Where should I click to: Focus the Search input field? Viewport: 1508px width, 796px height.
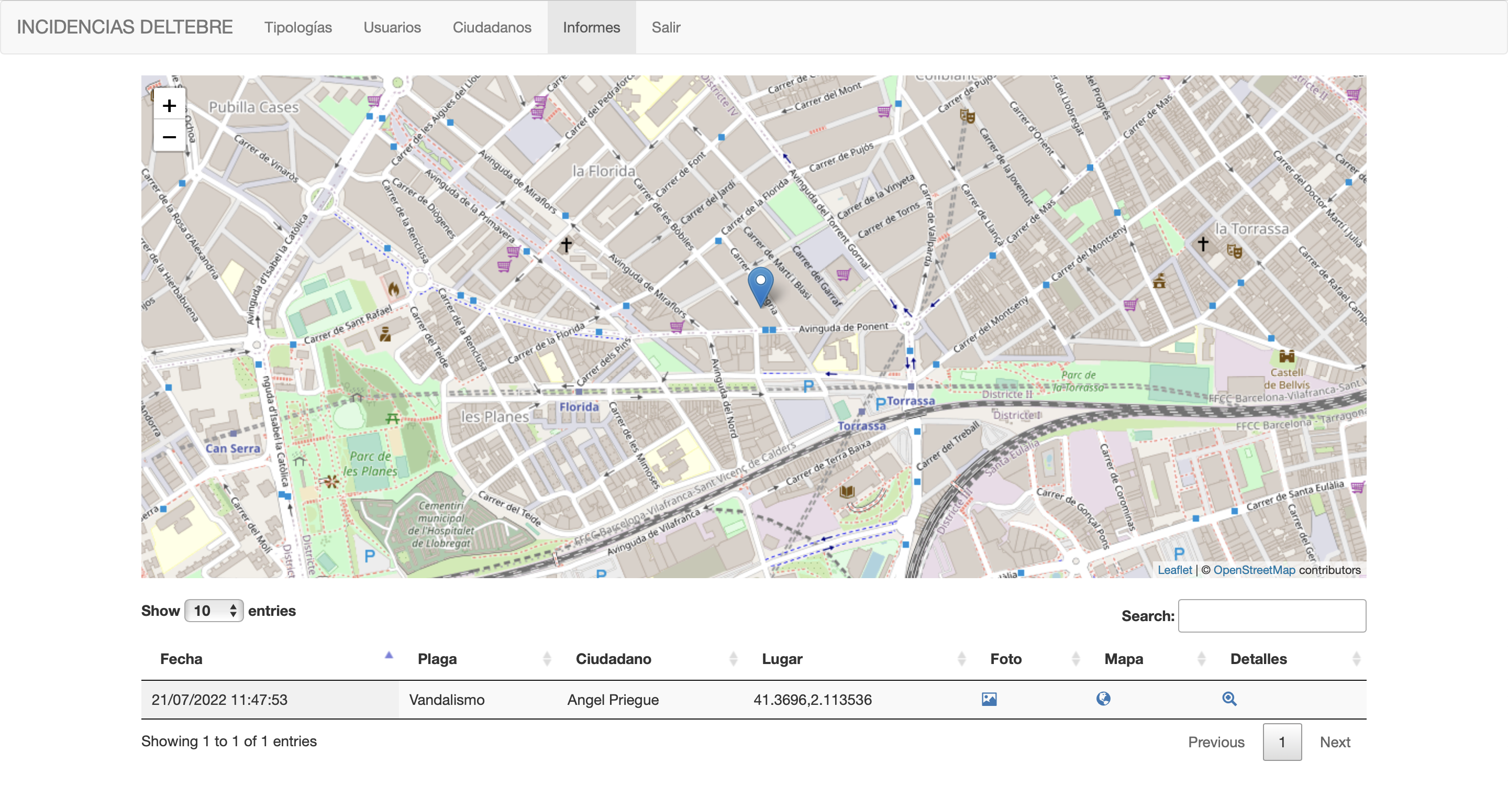(1271, 616)
